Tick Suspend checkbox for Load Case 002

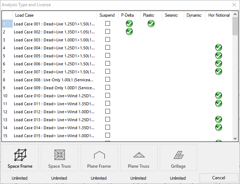(x=107, y=32)
